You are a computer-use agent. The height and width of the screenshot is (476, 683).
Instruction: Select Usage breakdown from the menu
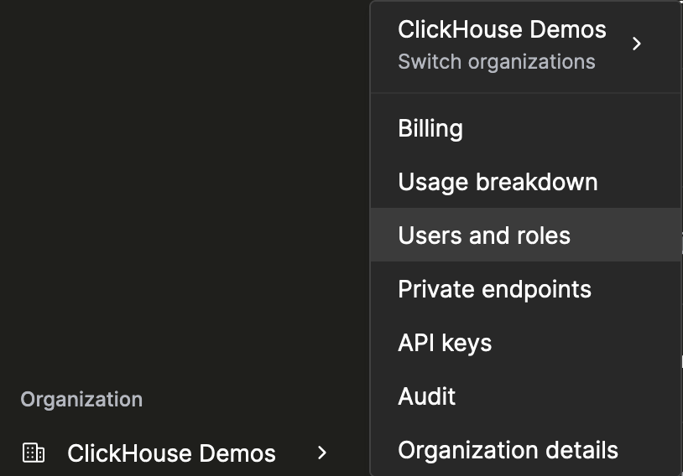pyautogui.click(x=498, y=183)
